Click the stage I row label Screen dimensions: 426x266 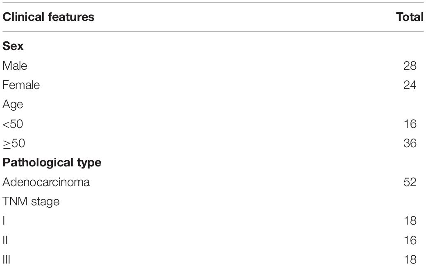tap(4, 221)
